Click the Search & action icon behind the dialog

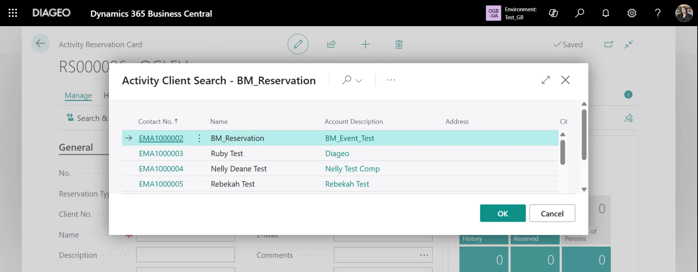pos(70,117)
